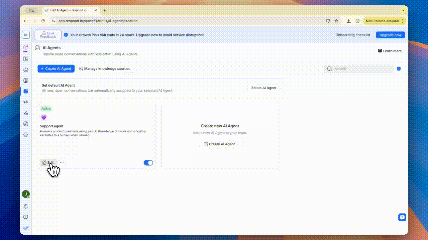428x240 pixels.
Task: Click the browser back arrow
Action: click(25, 21)
